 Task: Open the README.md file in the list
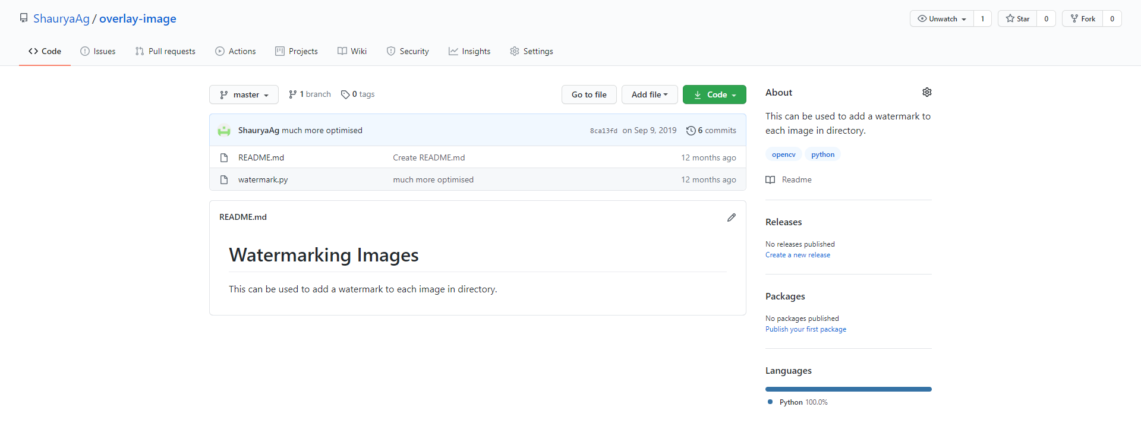click(x=261, y=157)
